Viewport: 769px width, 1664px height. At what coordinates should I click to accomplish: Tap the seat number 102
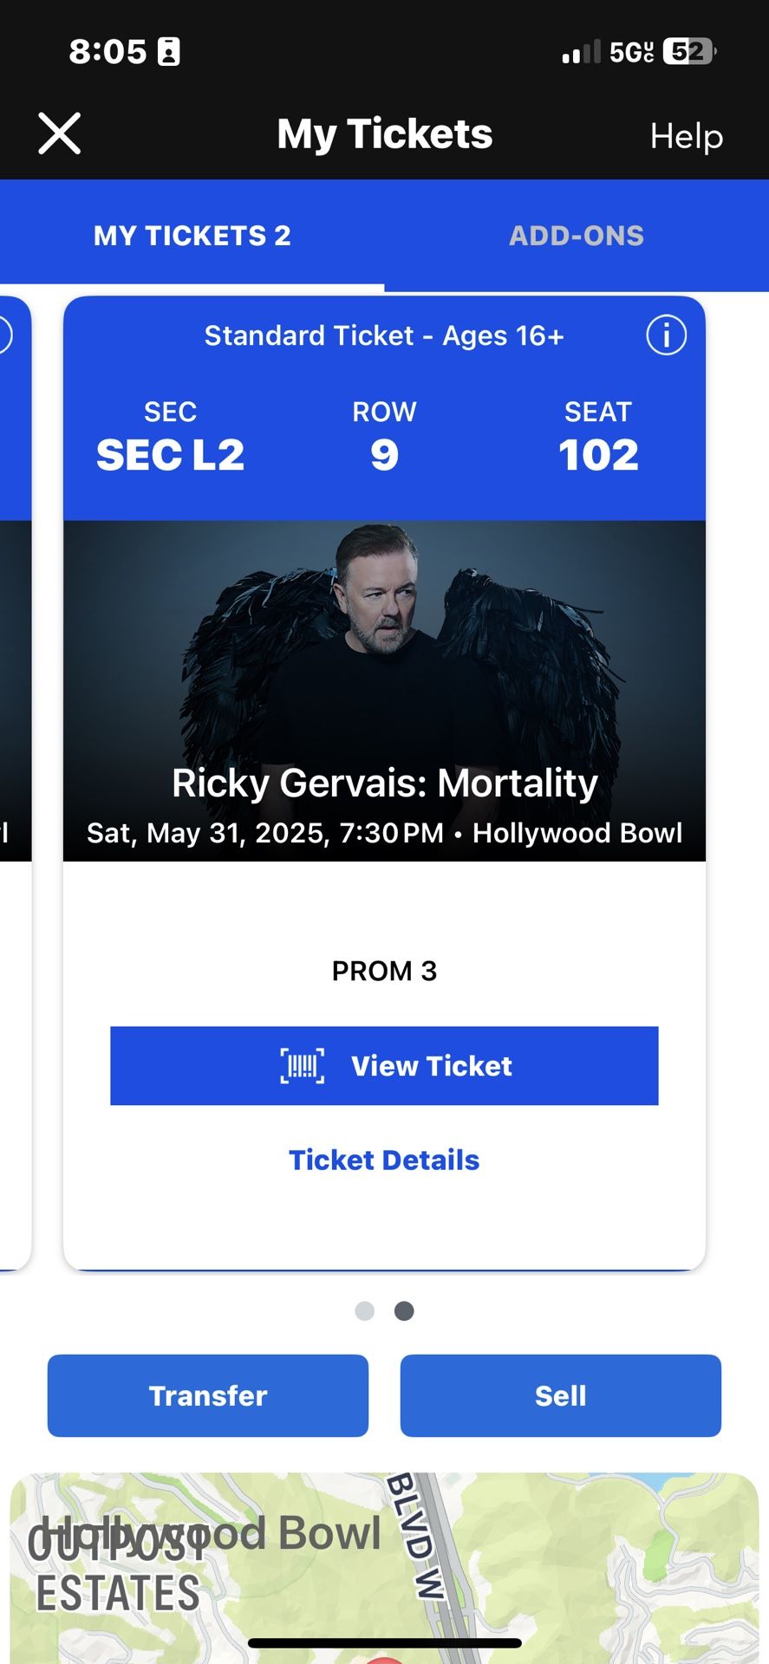[598, 456]
